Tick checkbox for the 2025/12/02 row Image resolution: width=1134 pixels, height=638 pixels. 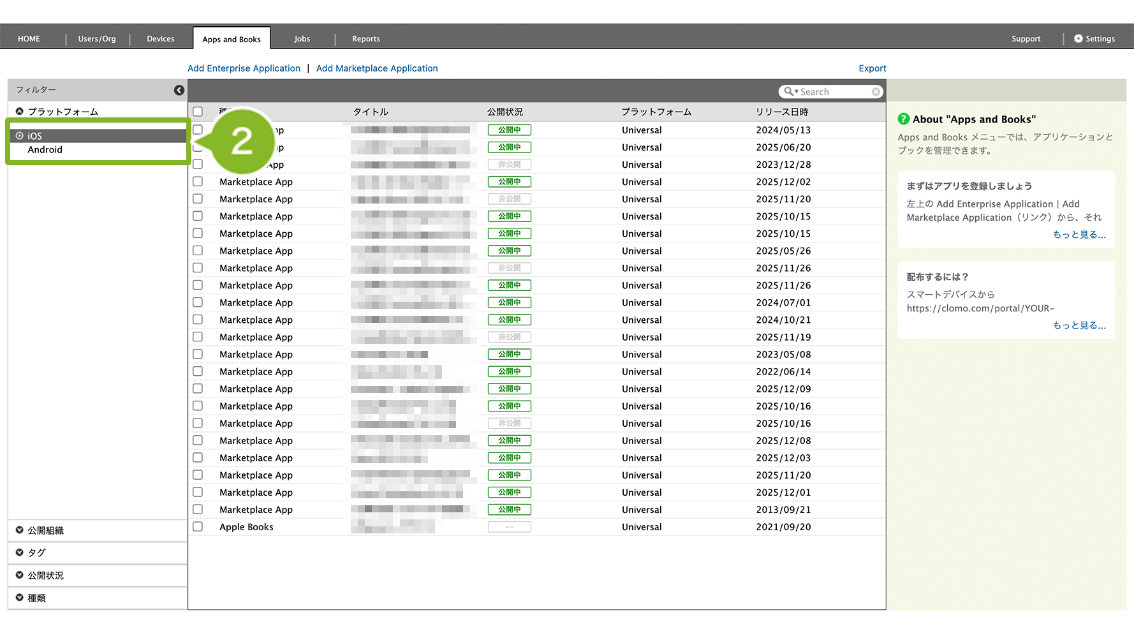(198, 182)
